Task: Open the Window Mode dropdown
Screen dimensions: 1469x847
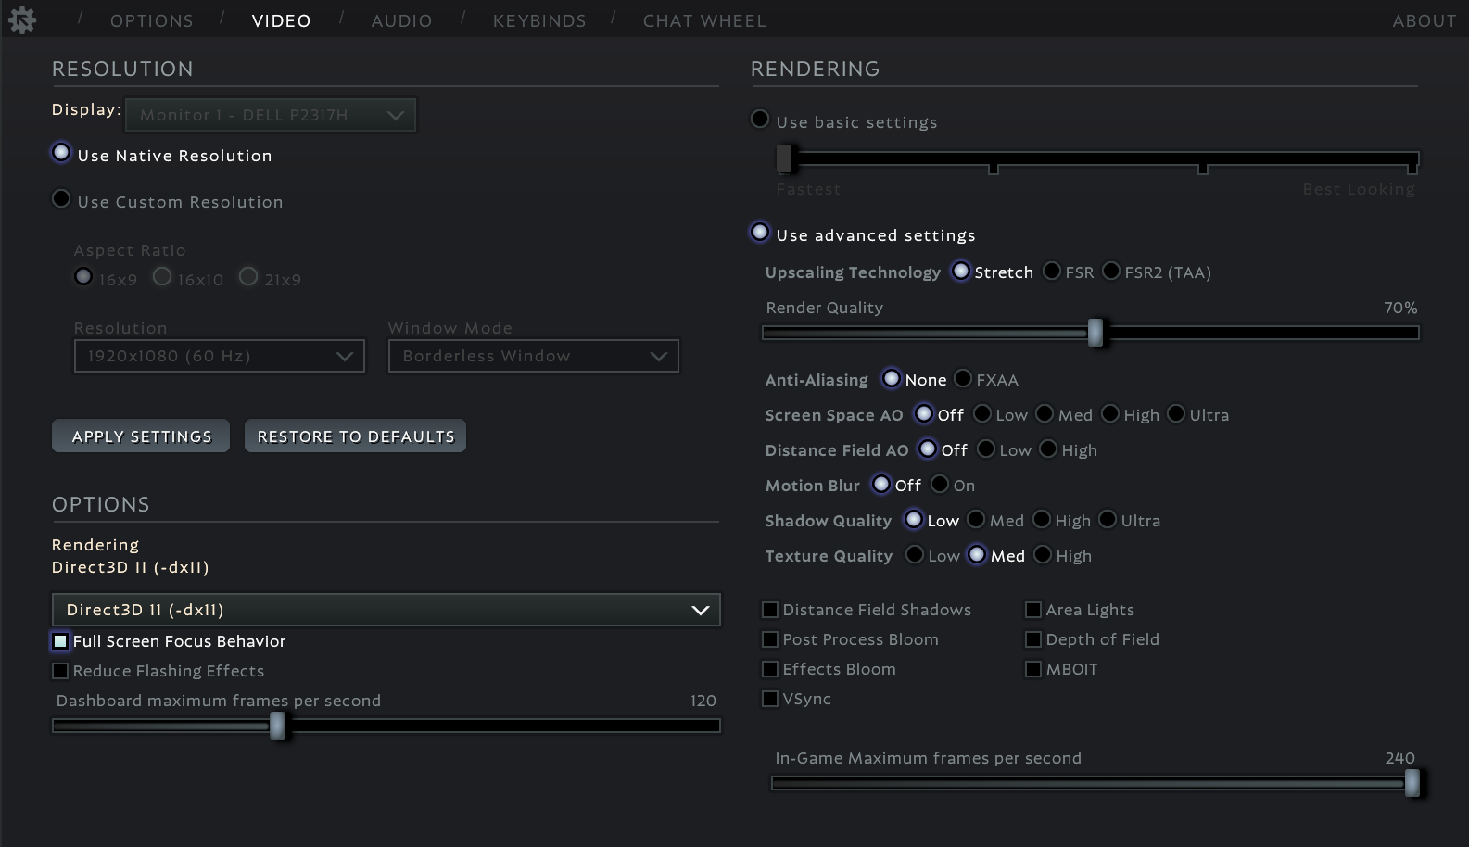Action: click(533, 356)
